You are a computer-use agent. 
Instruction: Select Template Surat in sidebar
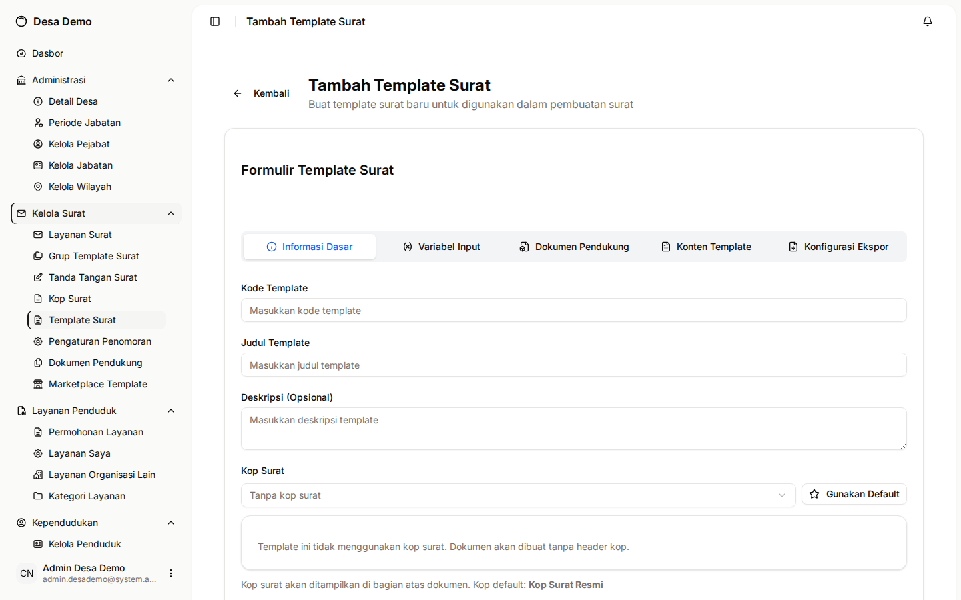[96, 320]
